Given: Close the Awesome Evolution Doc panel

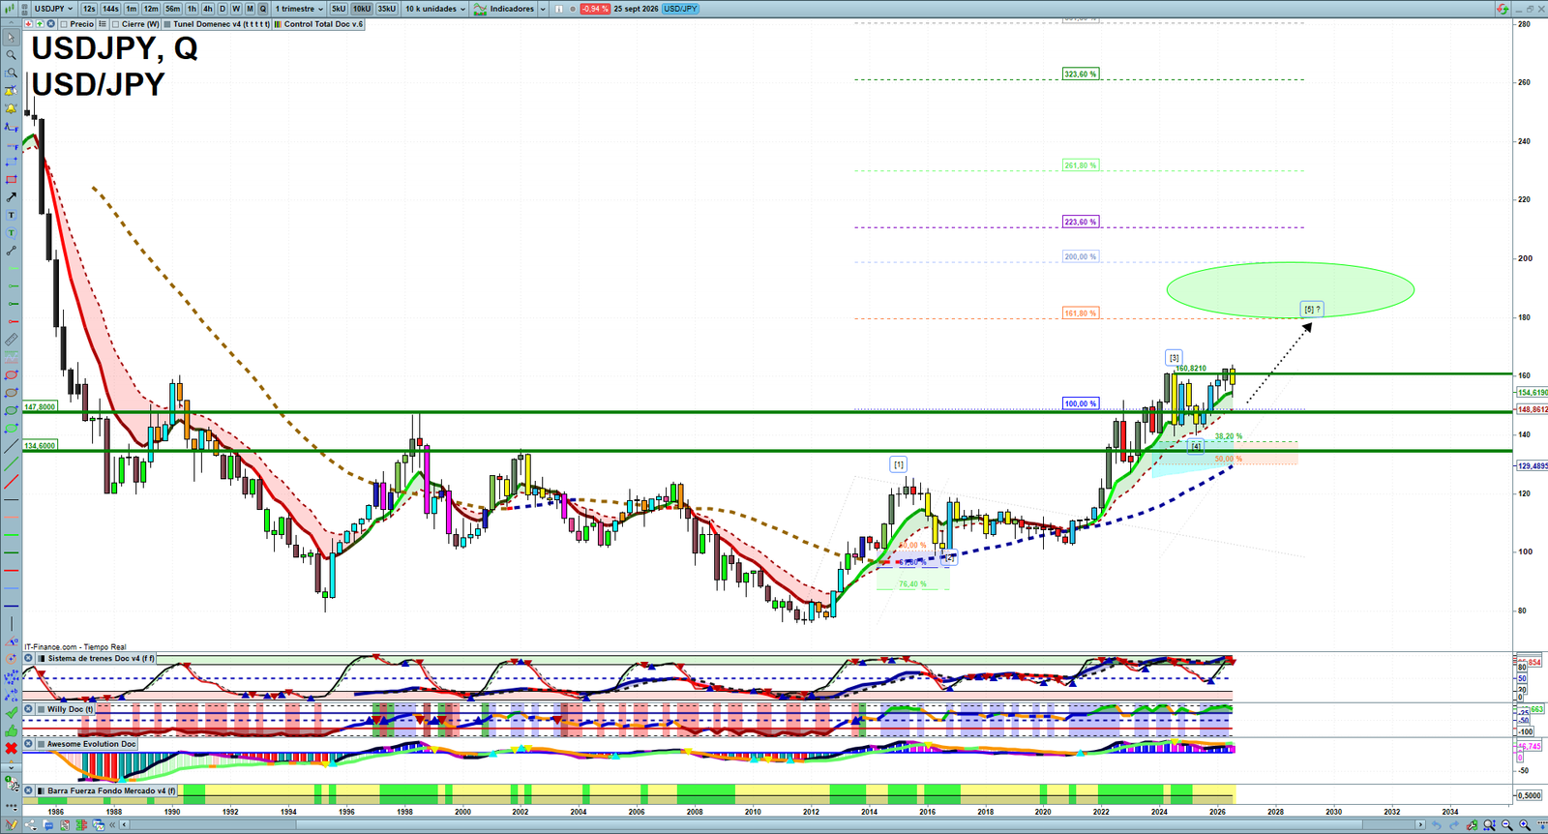Looking at the screenshot, I should (x=28, y=744).
